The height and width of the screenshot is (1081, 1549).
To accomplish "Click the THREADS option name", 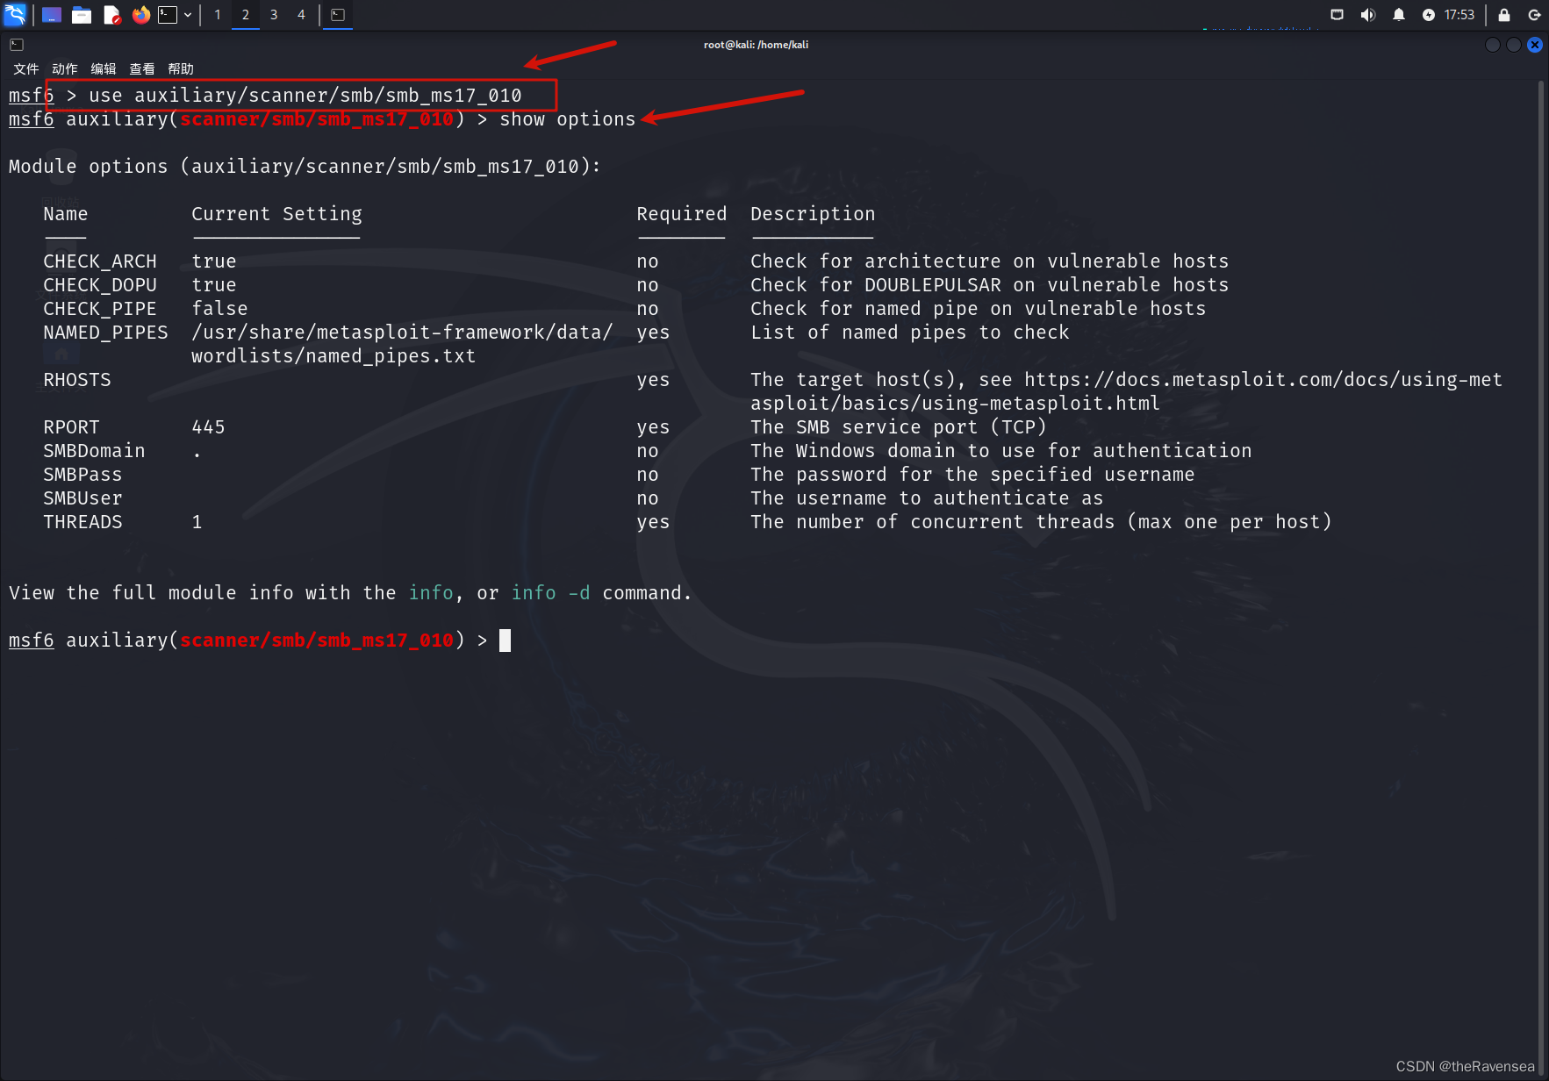I will click(x=82, y=522).
